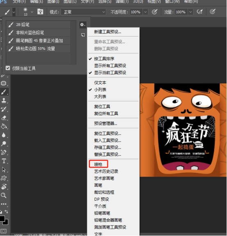The image size is (227, 236).
Task: Toggle pressure for opacity icon
Action: point(154,12)
